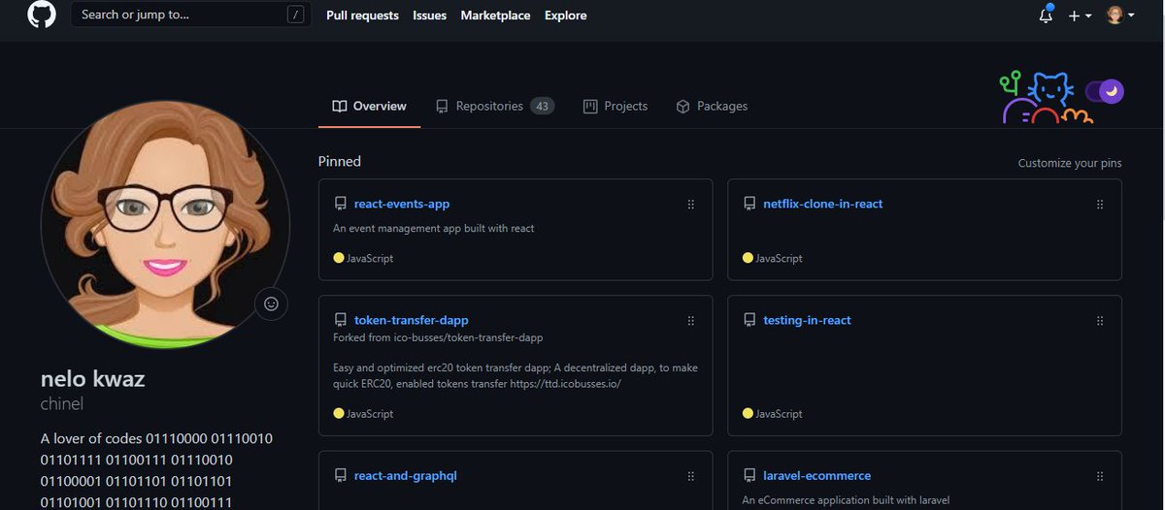Click the drag handle on netflix-clone-in-react card
The image size is (1165, 510).
[x=1100, y=205]
